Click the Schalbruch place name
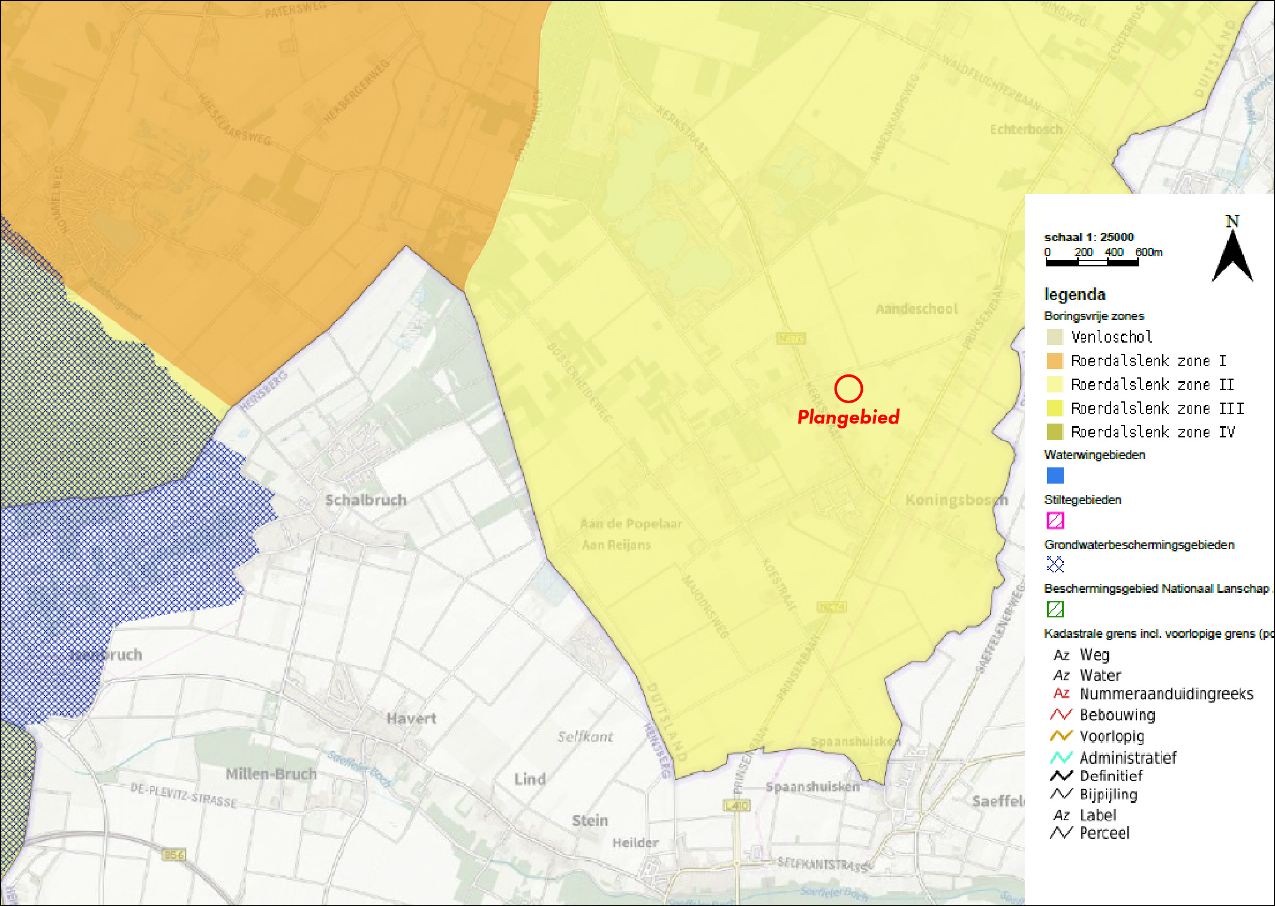The image size is (1275, 906). (x=366, y=500)
